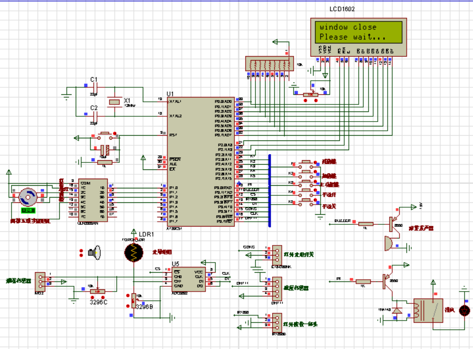This screenshot has width=473, height=349.
Task: Select the U5 ADC0832 chip
Action: click(189, 279)
